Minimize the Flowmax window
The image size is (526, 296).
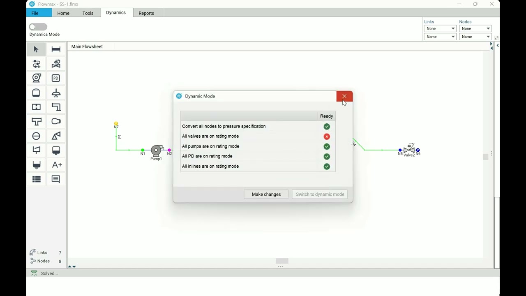(459, 4)
